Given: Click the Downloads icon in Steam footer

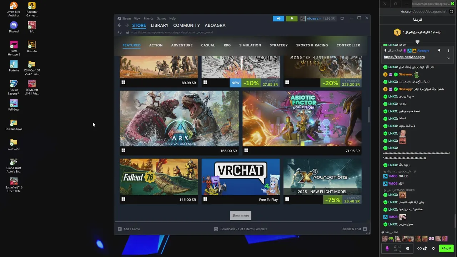Looking at the screenshot, I should click(216, 229).
